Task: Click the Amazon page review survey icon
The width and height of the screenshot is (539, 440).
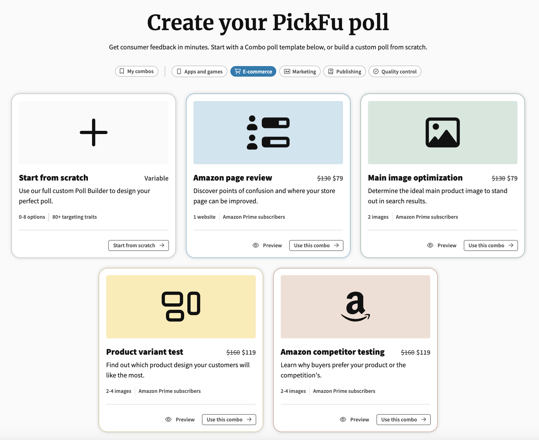Action: 268,132
